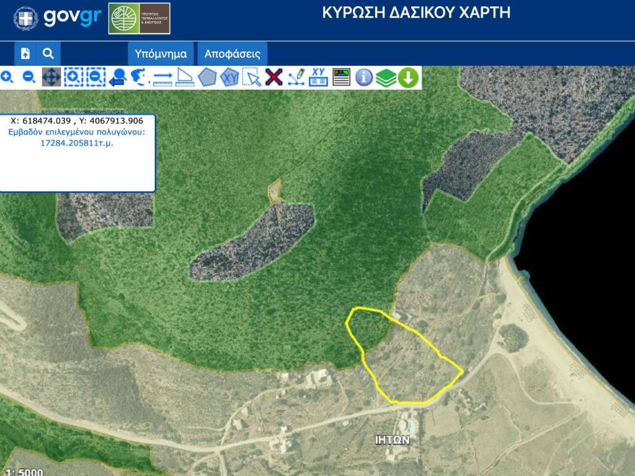Go back to previous map view
Image resolution: width=635 pixels, height=476 pixels.
pos(118,77)
